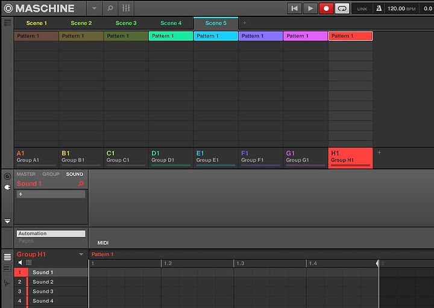Select Group D1
Screen dimensions: 434x308
(171, 158)
